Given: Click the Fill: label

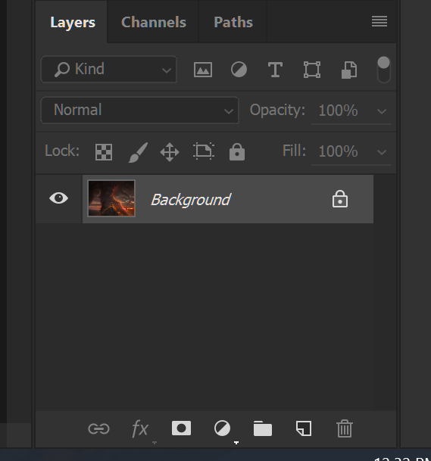Looking at the screenshot, I should pos(294,151).
